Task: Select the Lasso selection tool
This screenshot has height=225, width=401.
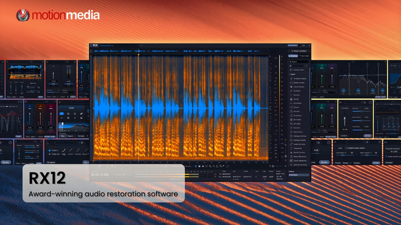Action: [206, 166]
